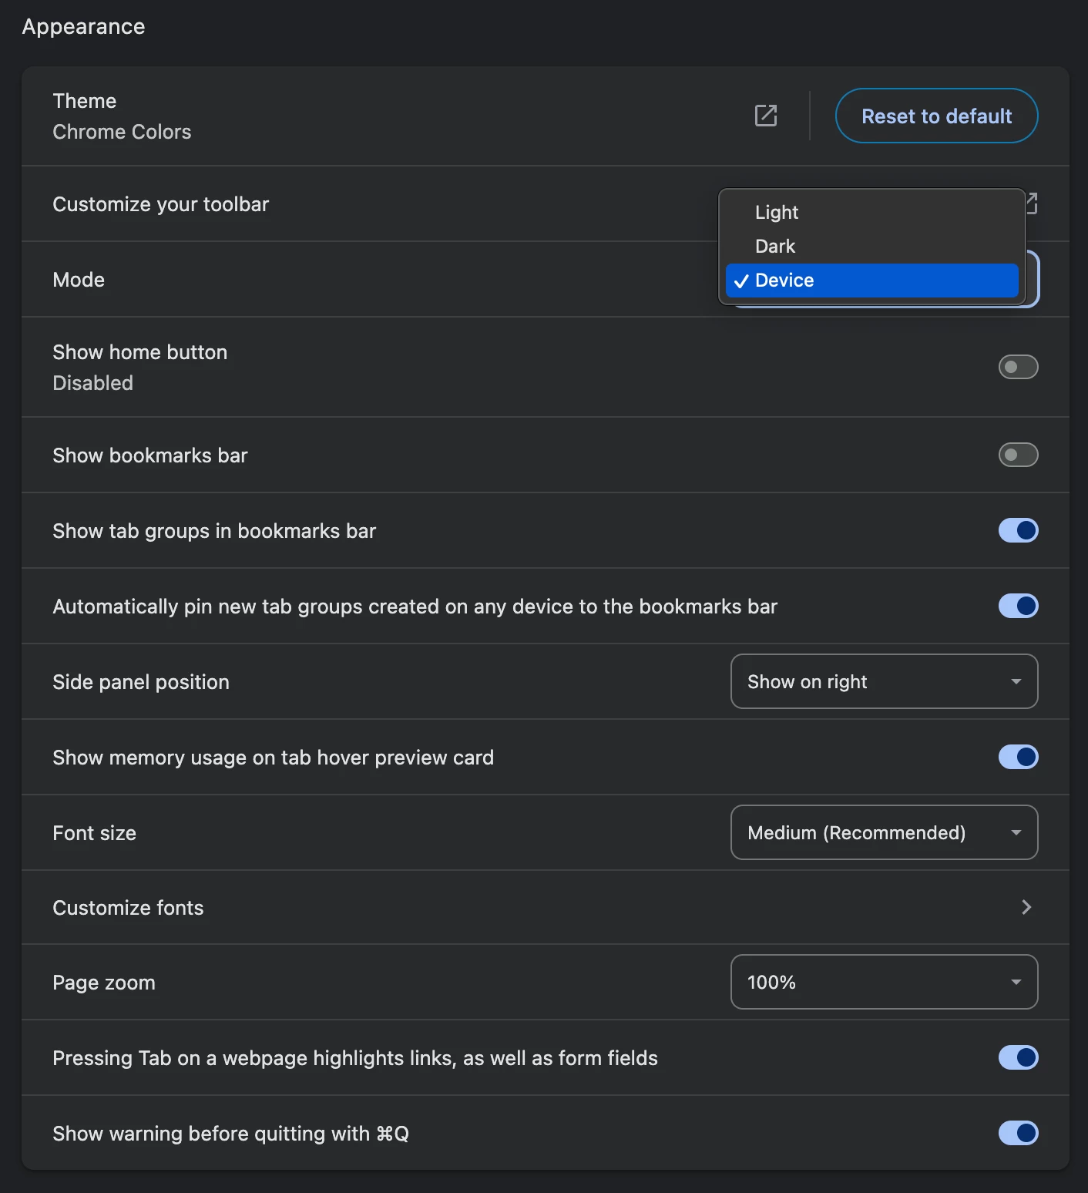The width and height of the screenshot is (1088, 1193).
Task: Choose Dark mode option in the list
Action: pos(775,246)
